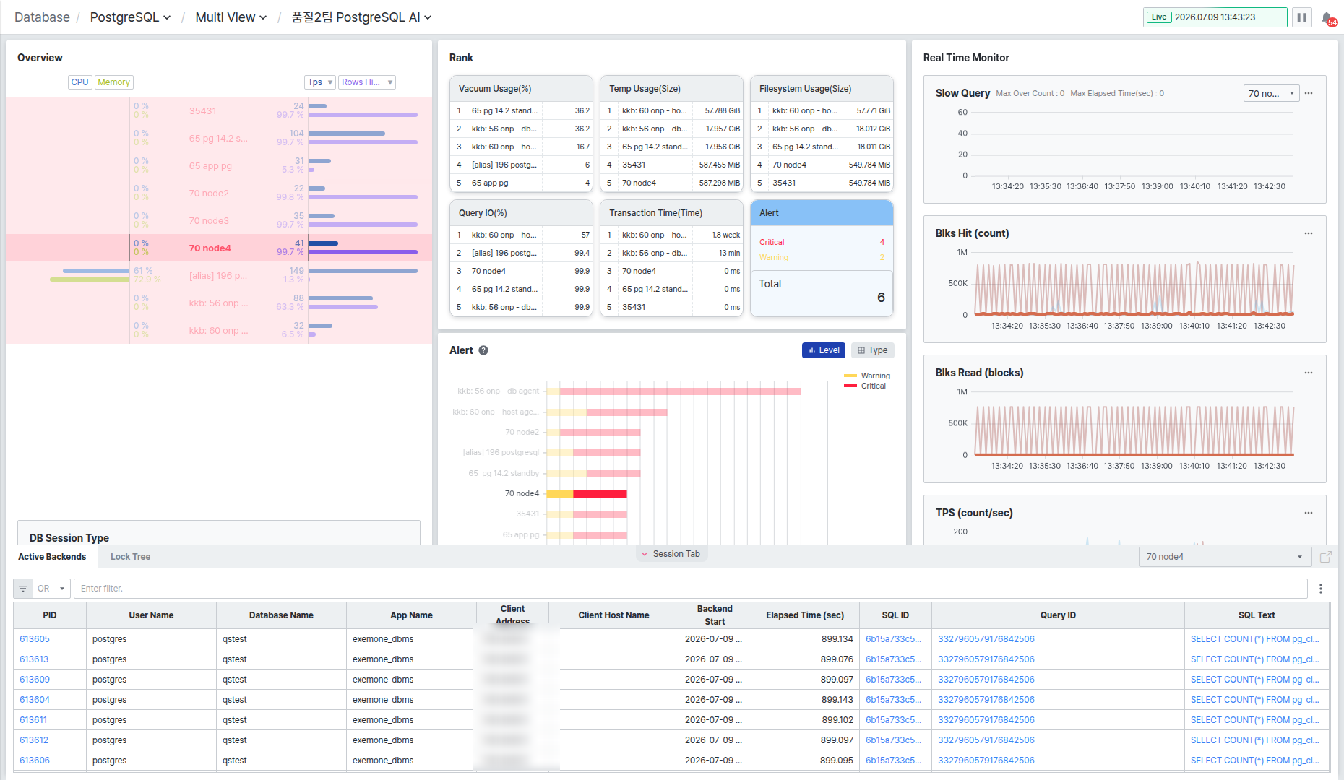The height and width of the screenshot is (780, 1344).
Task: Open the Rows Hi... metric dropdown
Action: pos(367,82)
